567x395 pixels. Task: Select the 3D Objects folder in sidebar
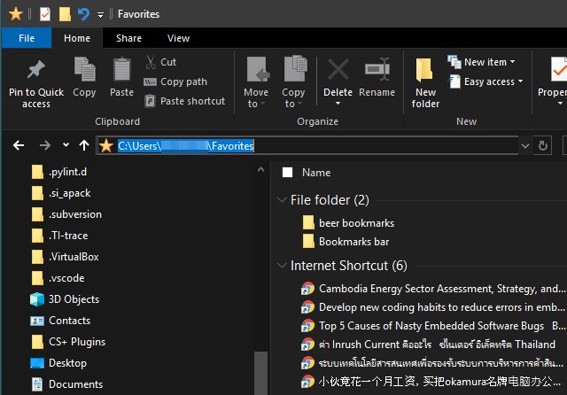point(73,299)
